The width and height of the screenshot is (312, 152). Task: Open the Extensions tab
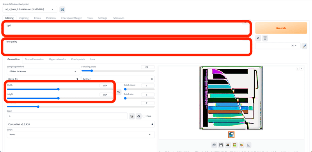pos(119,18)
